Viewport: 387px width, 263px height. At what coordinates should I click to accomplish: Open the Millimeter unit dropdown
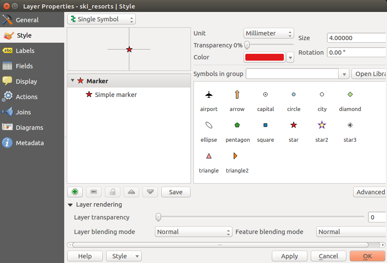click(x=269, y=33)
